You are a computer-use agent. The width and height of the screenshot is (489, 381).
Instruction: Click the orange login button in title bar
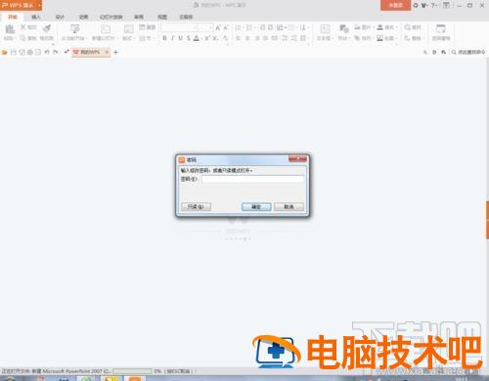point(395,5)
